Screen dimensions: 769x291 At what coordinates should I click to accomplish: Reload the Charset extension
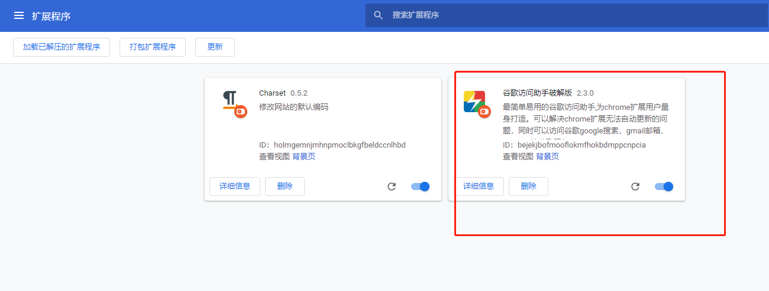[392, 187]
